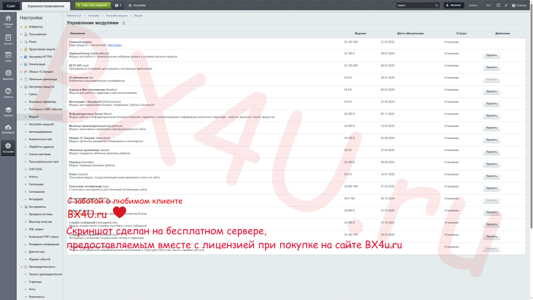Open the SiteUpdate link in Главный модуль
Viewport: 533px width, 300px height.
click(115, 45)
